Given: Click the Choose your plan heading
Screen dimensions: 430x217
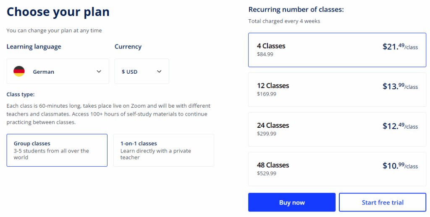Looking at the screenshot, I should pyautogui.click(x=58, y=12).
